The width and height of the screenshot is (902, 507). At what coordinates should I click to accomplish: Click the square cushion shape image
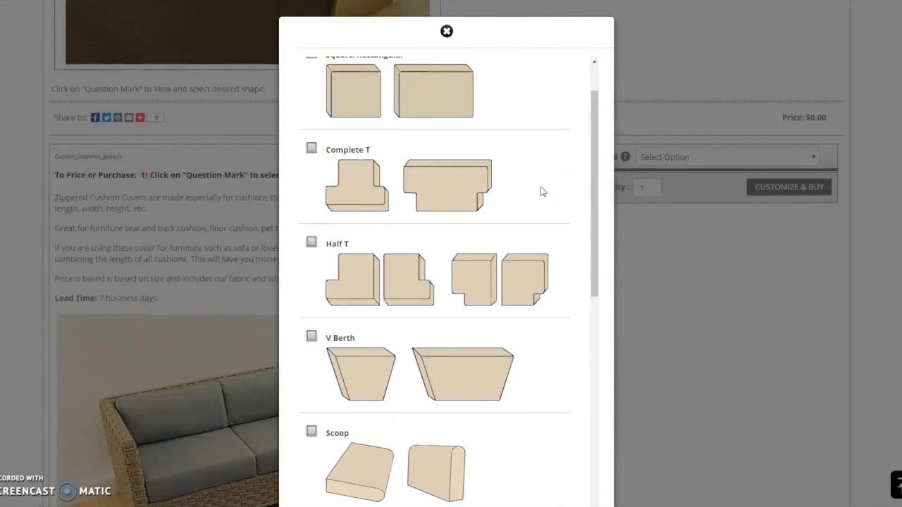tap(353, 91)
